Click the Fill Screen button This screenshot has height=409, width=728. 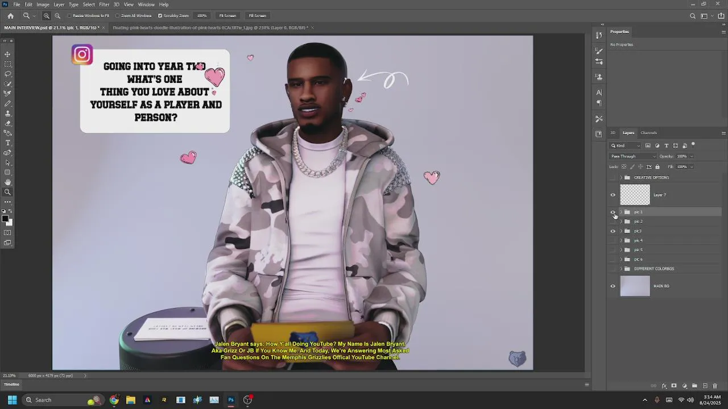coord(257,16)
